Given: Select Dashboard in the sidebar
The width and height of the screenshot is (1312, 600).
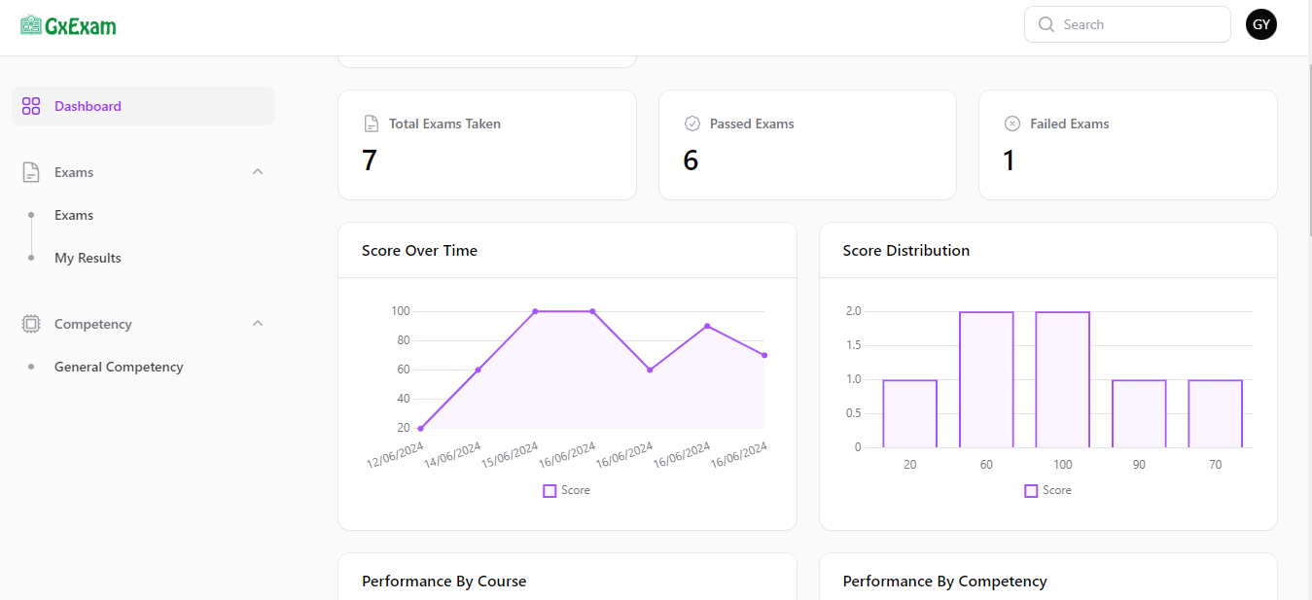Looking at the screenshot, I should point(88,105).
